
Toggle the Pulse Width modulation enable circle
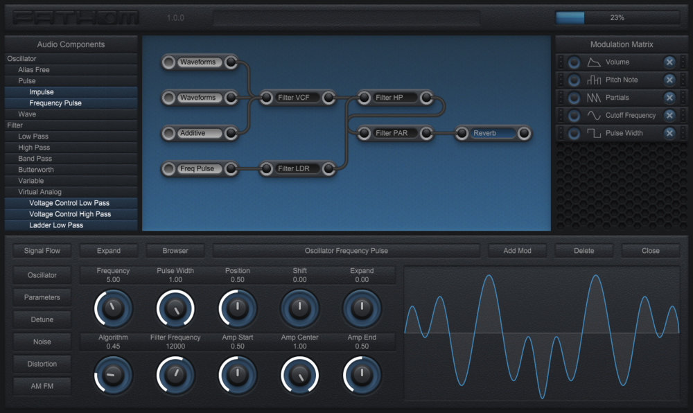tap(574, 133)
